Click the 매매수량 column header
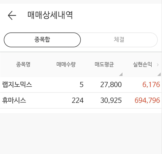Screen dimensions: 162x154 [x=66, y=64]
